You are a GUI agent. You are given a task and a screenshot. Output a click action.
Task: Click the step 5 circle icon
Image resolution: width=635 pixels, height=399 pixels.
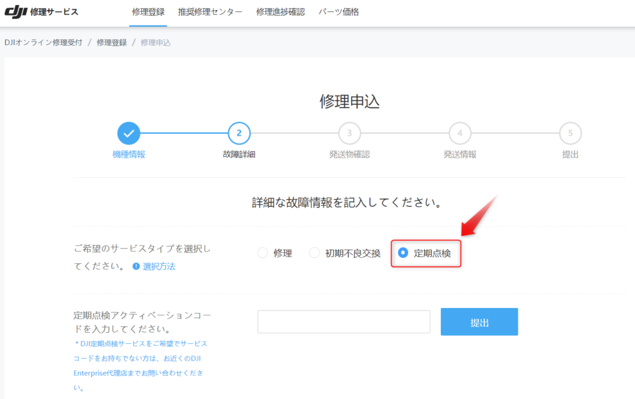pos(570,133)
